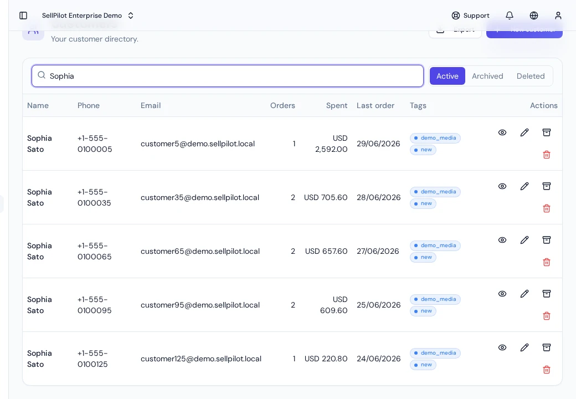Click email customer125@demo.sellpilot.local

[x=201, y=359]
